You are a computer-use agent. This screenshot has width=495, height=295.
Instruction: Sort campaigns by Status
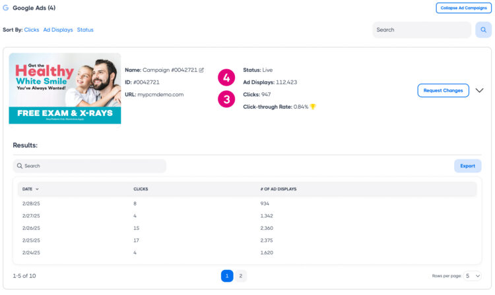point(85,30)
